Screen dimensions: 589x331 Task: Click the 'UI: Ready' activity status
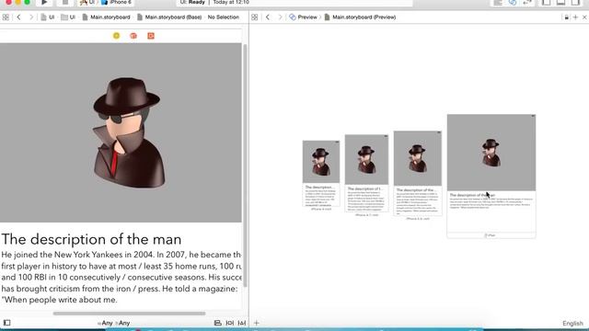pyautogui.click(x=192, y=2)
